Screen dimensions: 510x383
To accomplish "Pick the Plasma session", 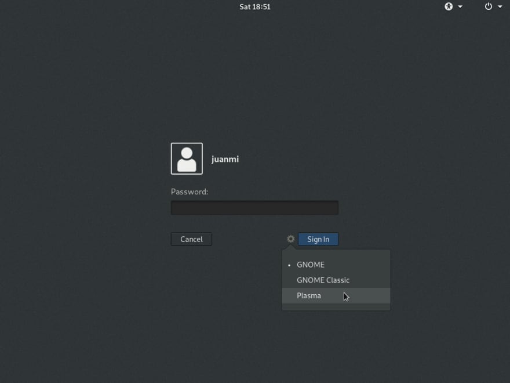I will click(x=336, y=296).
